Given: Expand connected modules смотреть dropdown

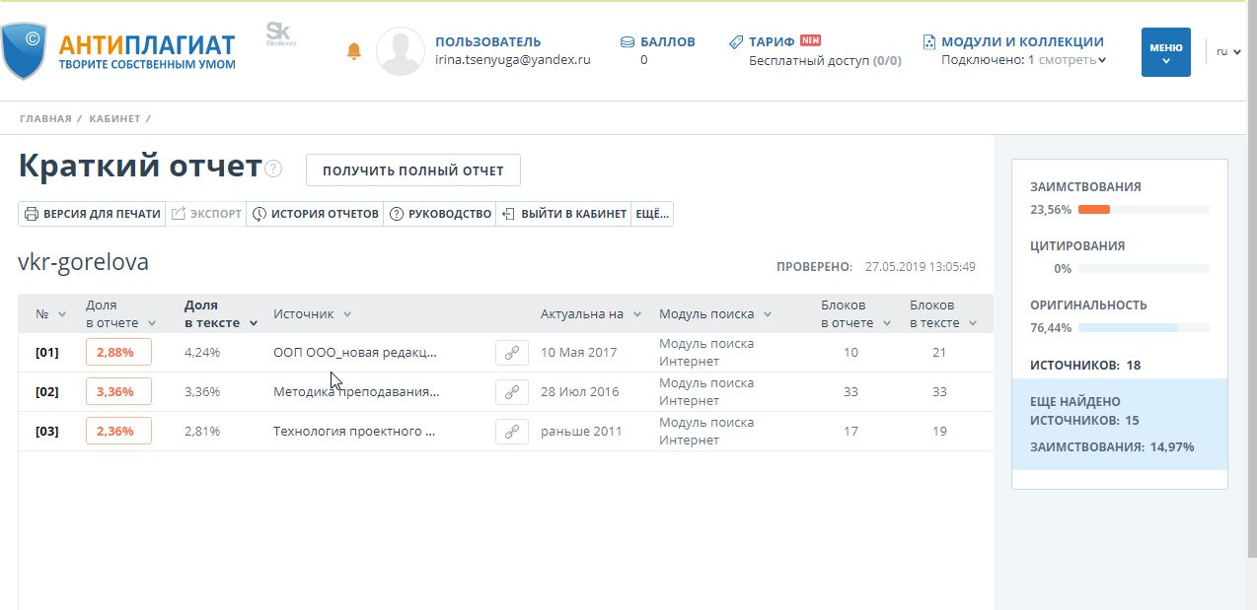Looking at the screenshot, I should (x=1072, y=60).
